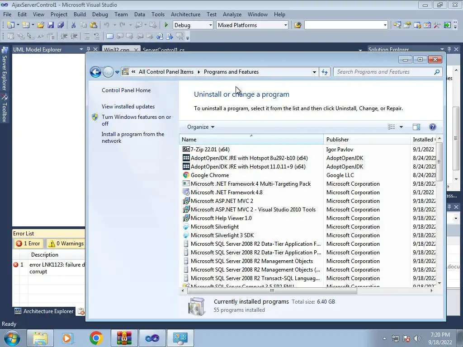
Task: Click the New Project toolbar icon
Action: pos(11,25)
